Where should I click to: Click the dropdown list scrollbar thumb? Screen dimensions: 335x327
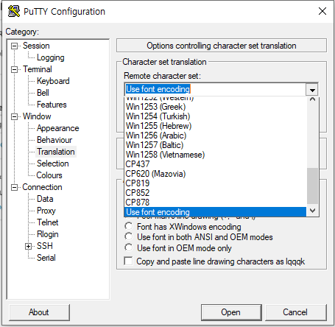coord(312,186)
